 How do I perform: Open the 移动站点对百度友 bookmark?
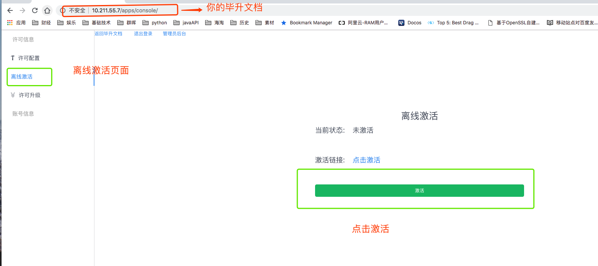coord(572,23)
